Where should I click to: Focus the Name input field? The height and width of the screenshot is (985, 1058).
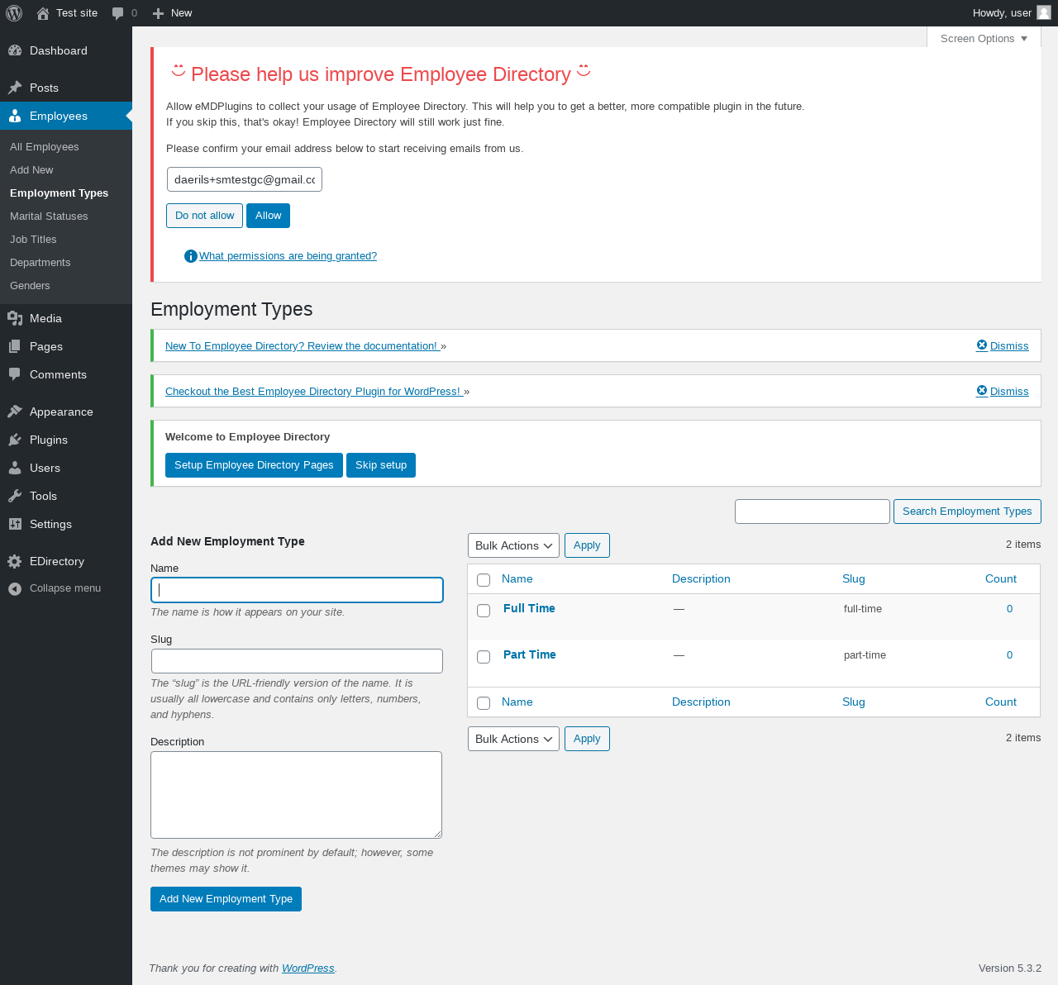pos(297,590)
